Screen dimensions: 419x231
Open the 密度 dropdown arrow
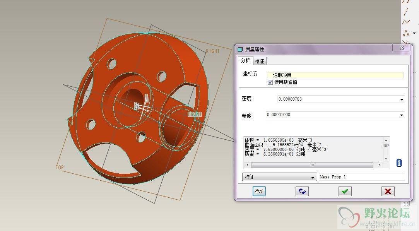click(x=402, y=99)
